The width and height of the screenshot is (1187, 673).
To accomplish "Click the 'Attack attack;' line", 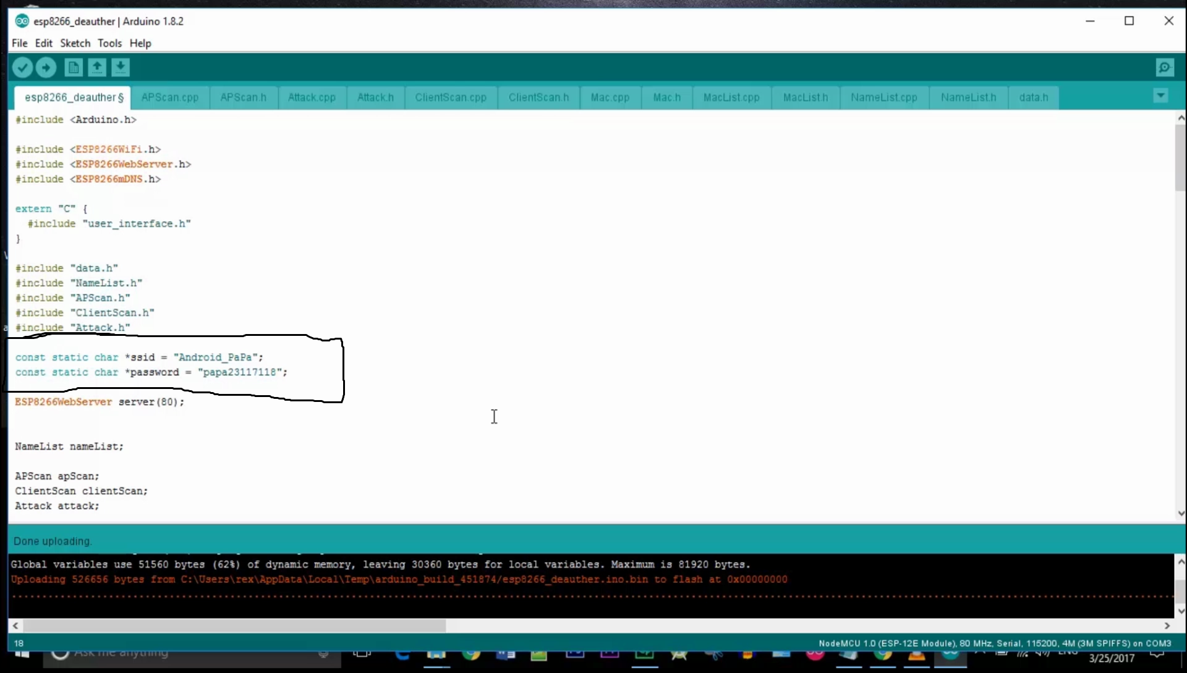I will pyautogui.click(x=57, y=506).
